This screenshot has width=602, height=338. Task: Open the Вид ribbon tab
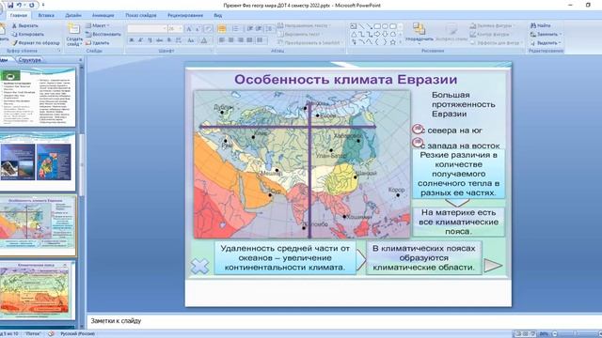pos(217,15)
